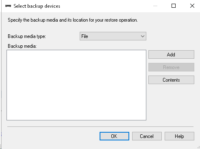Minimize the Select backup devices dialog
This screenshot has width=200, height=149.
click(155, 6)
